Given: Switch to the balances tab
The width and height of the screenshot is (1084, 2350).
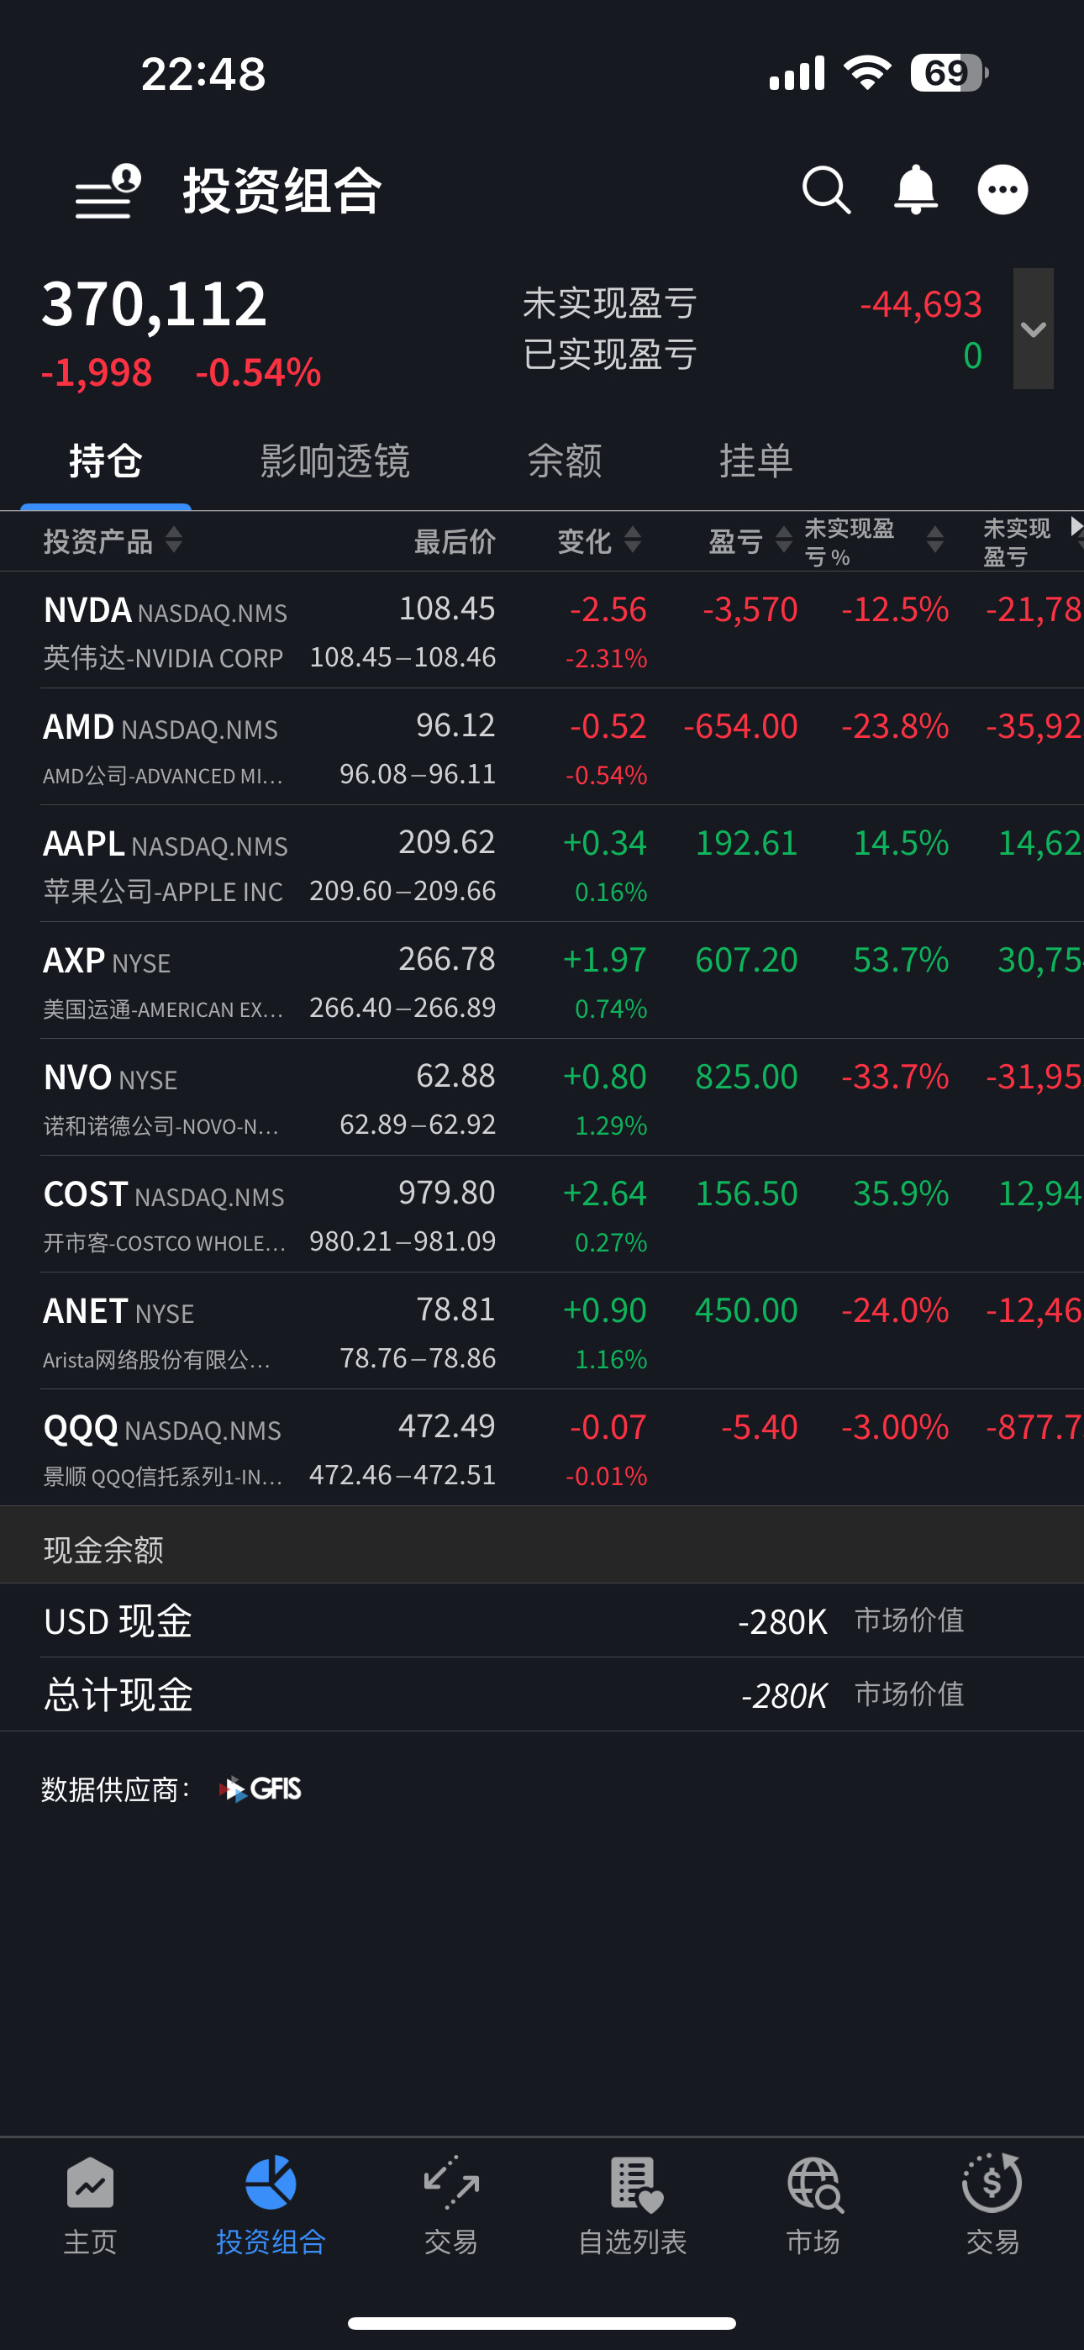Looking at the screenshot, I should pos(565,461).
